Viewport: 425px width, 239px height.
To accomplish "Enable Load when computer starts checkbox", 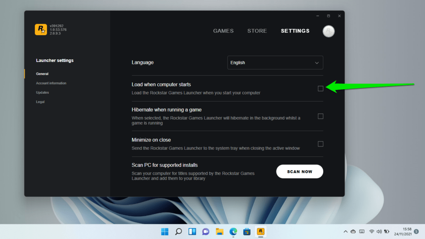I will point(320,89).
